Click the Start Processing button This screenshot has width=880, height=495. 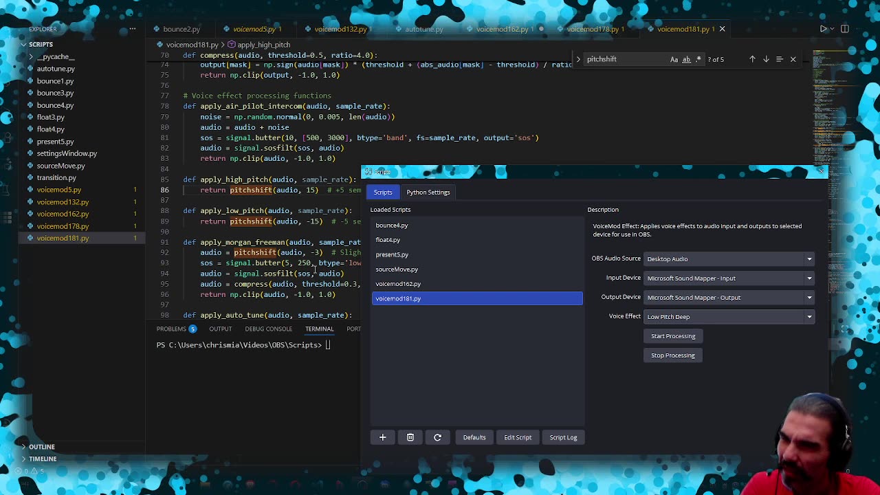tap(673, 336)
